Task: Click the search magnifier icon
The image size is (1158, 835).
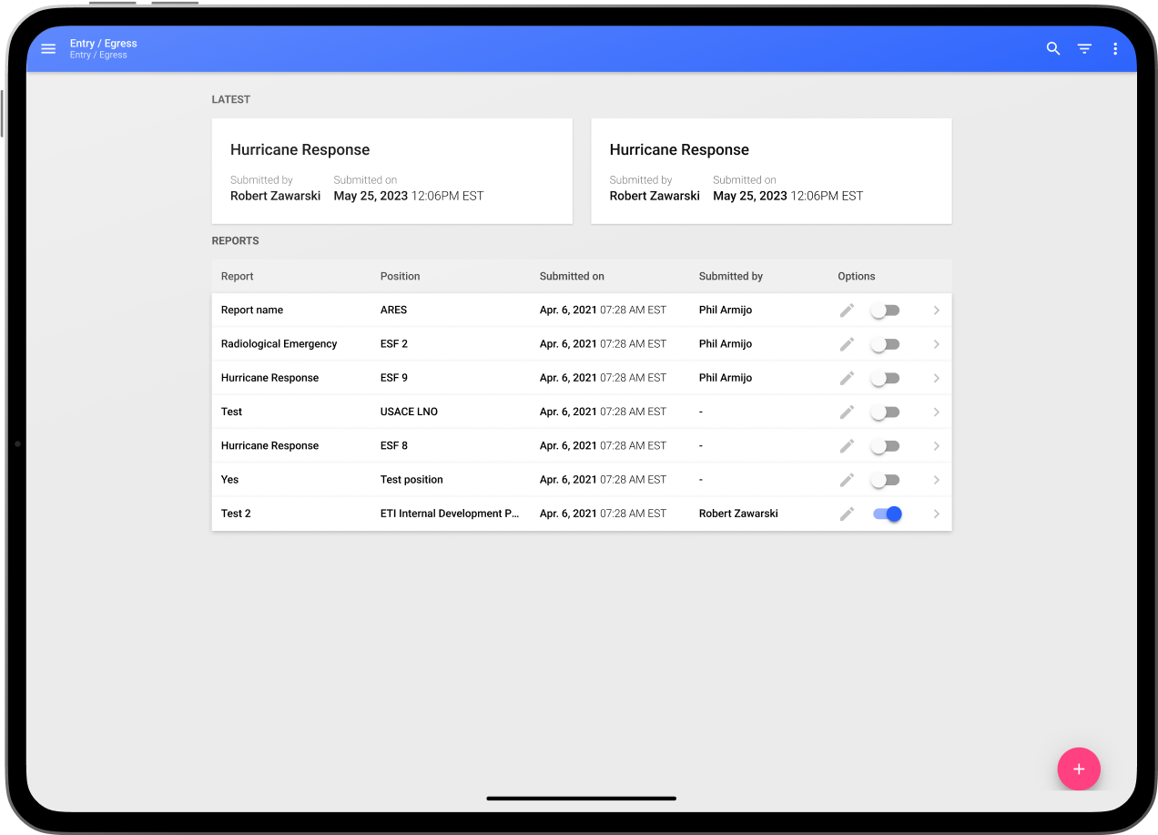Action: click(1053, 49)
